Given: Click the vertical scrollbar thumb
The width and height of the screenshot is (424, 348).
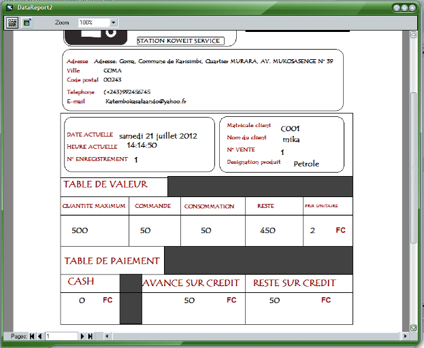Looking at the screenshot, I should 414,168.
